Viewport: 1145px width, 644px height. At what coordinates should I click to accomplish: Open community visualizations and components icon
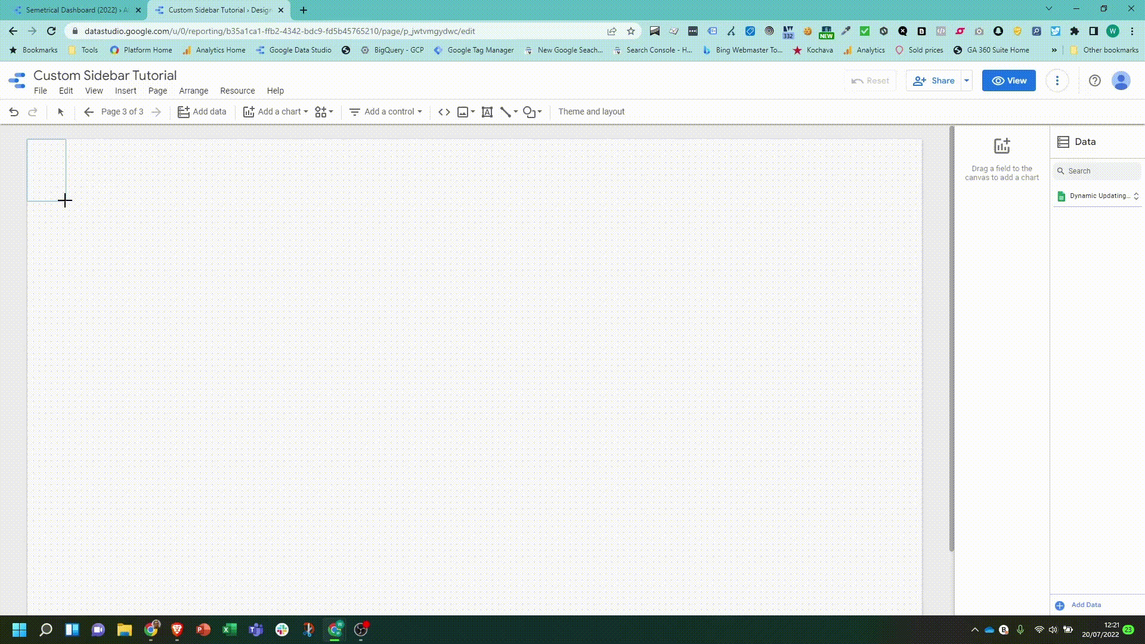coord(321,112)
